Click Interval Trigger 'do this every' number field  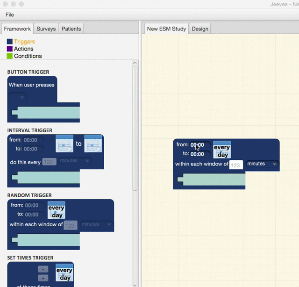tap(49, 162)
